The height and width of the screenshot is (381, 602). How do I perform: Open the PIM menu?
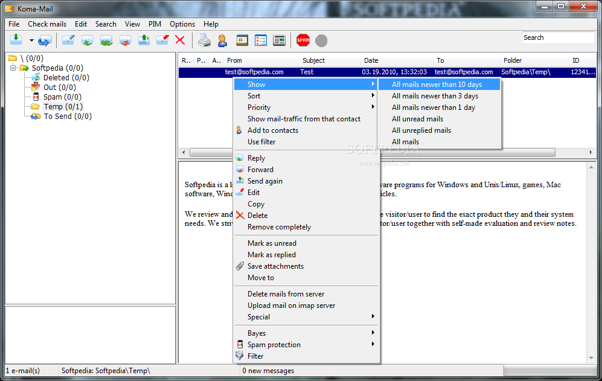(x=155, y=24)
